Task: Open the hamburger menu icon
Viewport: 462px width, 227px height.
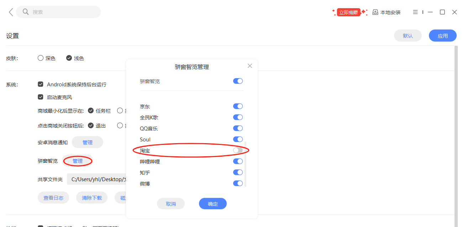Action: (415, 12)
